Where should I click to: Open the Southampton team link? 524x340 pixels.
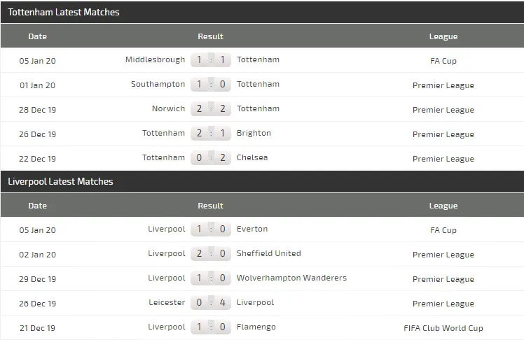(x=158, y=85)
